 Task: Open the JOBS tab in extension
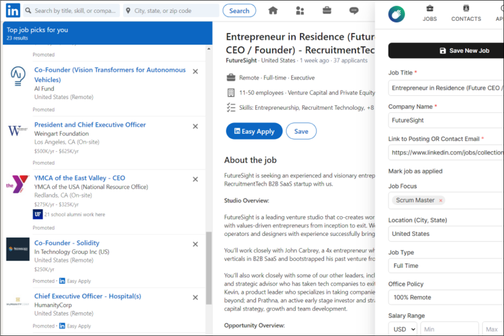click(x=430, y=13)
